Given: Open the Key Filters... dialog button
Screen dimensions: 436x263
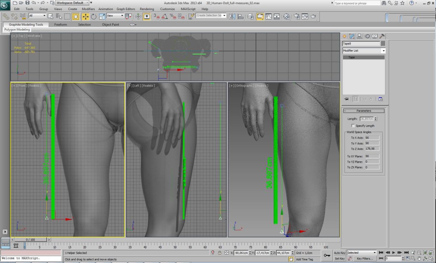Looking at the screenshot, I should (x=365, y=258).
